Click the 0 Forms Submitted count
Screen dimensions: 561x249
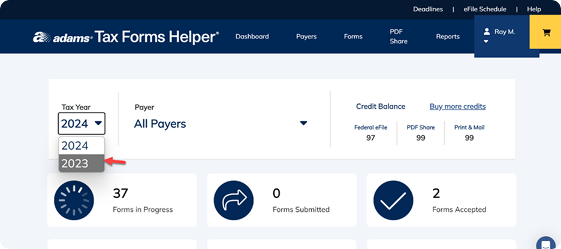tap(276, 193)
